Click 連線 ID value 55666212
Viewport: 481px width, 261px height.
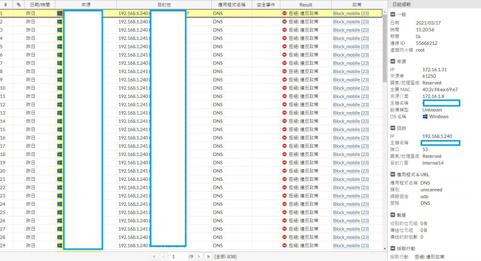[427, 43]
